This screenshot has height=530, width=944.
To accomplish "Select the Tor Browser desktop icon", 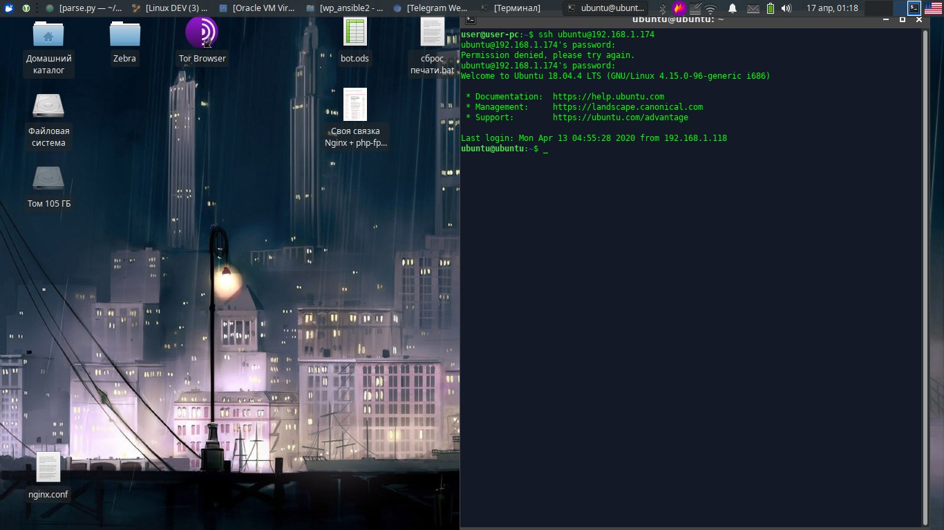I will pos(202,41).
